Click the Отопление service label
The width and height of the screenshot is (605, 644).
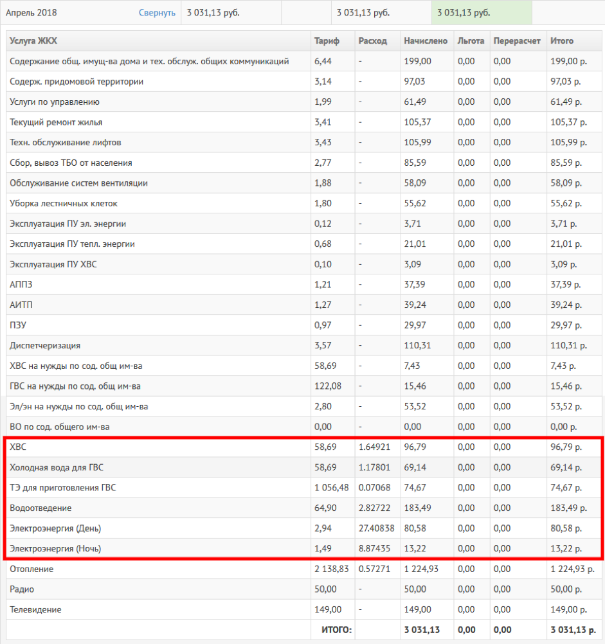pos(32,569)
